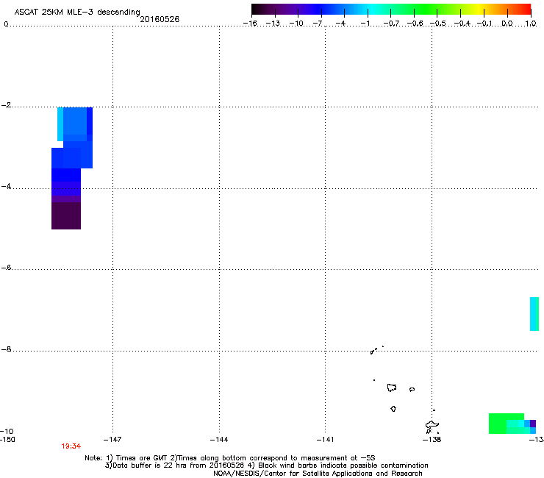544x478 pixels.
Task: Click the dark purple data block near -5 latitude
Action: click(66, 215)
